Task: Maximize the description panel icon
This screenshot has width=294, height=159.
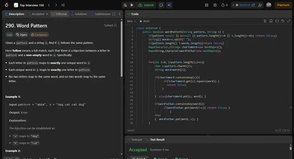Action: click(114, 14)
